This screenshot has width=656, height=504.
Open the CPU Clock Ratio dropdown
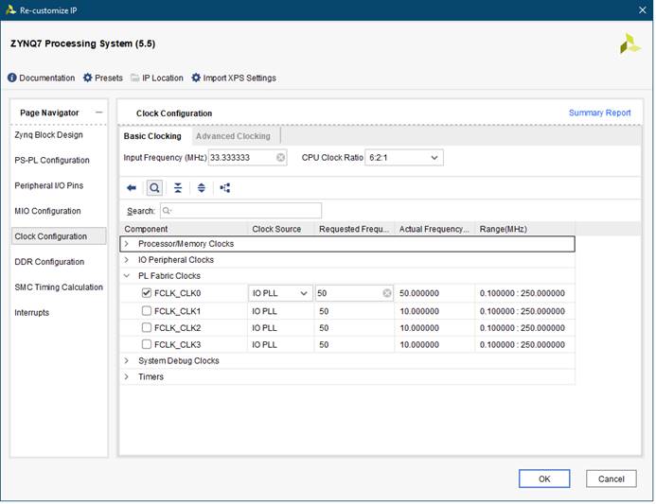pyautogui.click(x=404, y=158)
